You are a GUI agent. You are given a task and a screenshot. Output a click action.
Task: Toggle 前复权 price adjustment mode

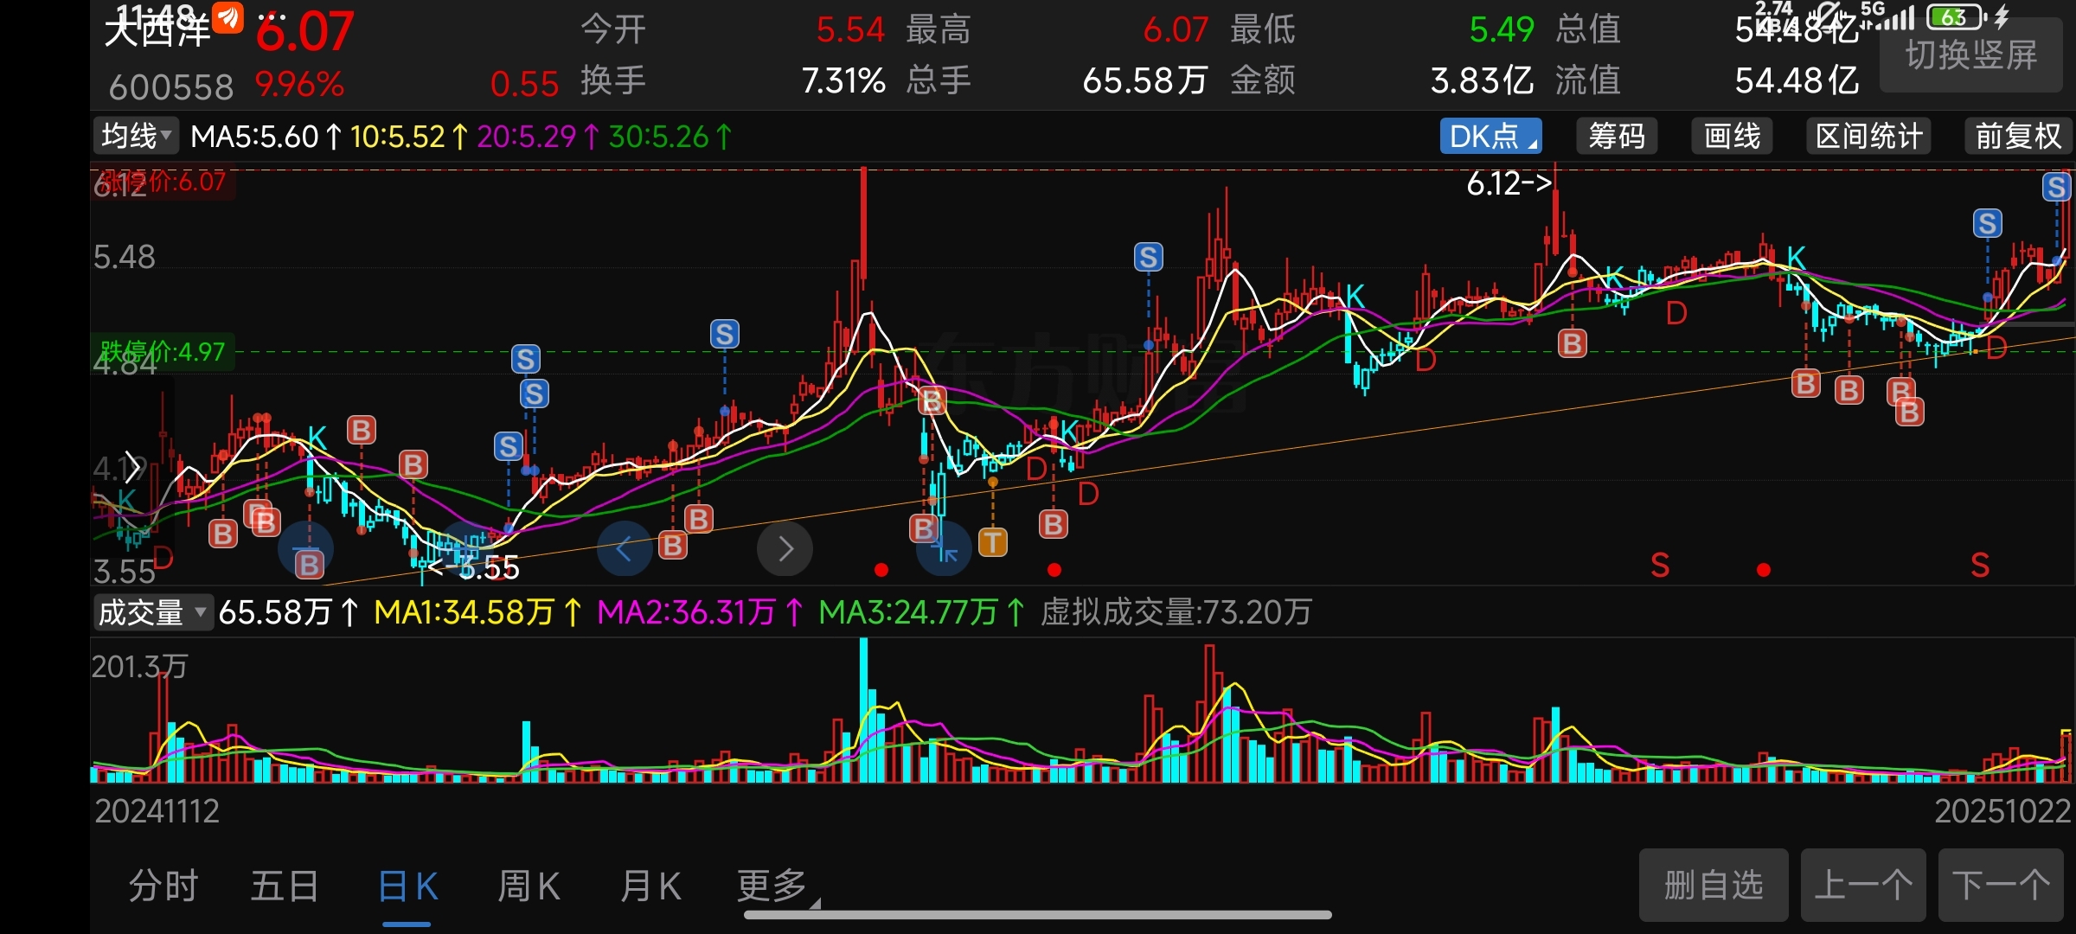[x=2017, y=137]
